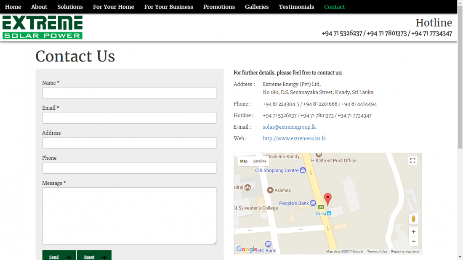Click the bank icon near the Google logo
The height and width of the screenshot is (260, 463).
pos(268,244)
